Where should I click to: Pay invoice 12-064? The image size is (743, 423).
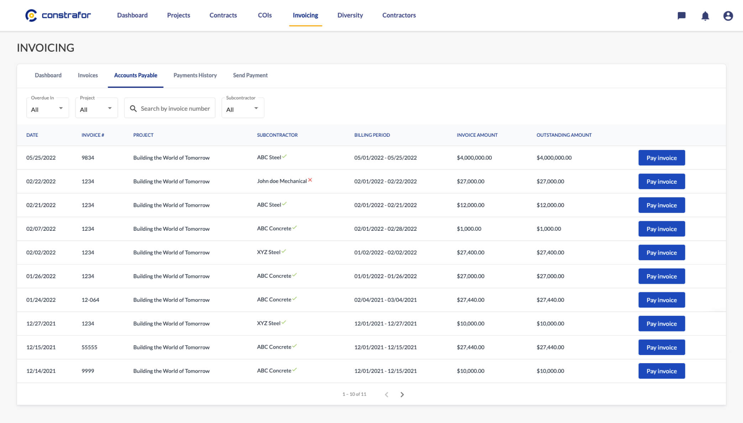click(x=662, y=300)
